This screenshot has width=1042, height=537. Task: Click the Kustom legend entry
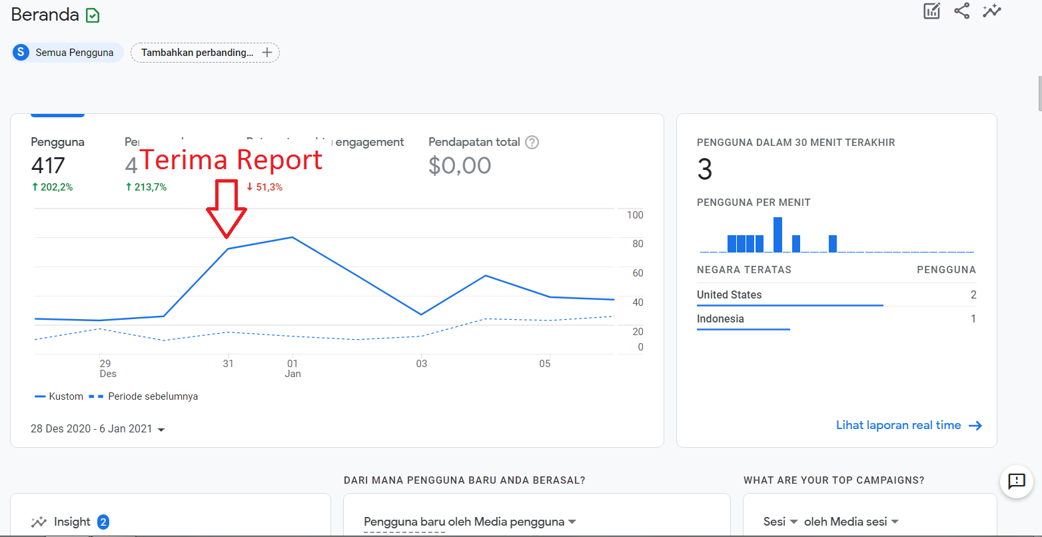tap(59, 396)
